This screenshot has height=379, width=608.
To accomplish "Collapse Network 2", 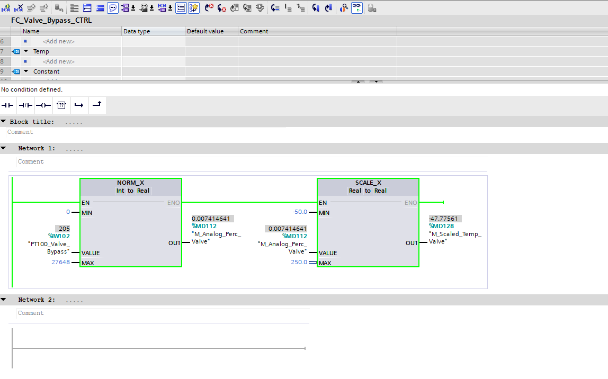I will (4, 300).
